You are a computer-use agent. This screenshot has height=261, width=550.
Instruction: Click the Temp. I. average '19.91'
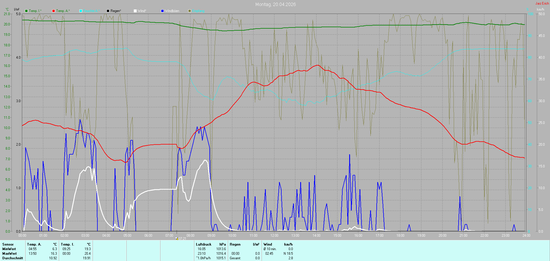[87, 258]
